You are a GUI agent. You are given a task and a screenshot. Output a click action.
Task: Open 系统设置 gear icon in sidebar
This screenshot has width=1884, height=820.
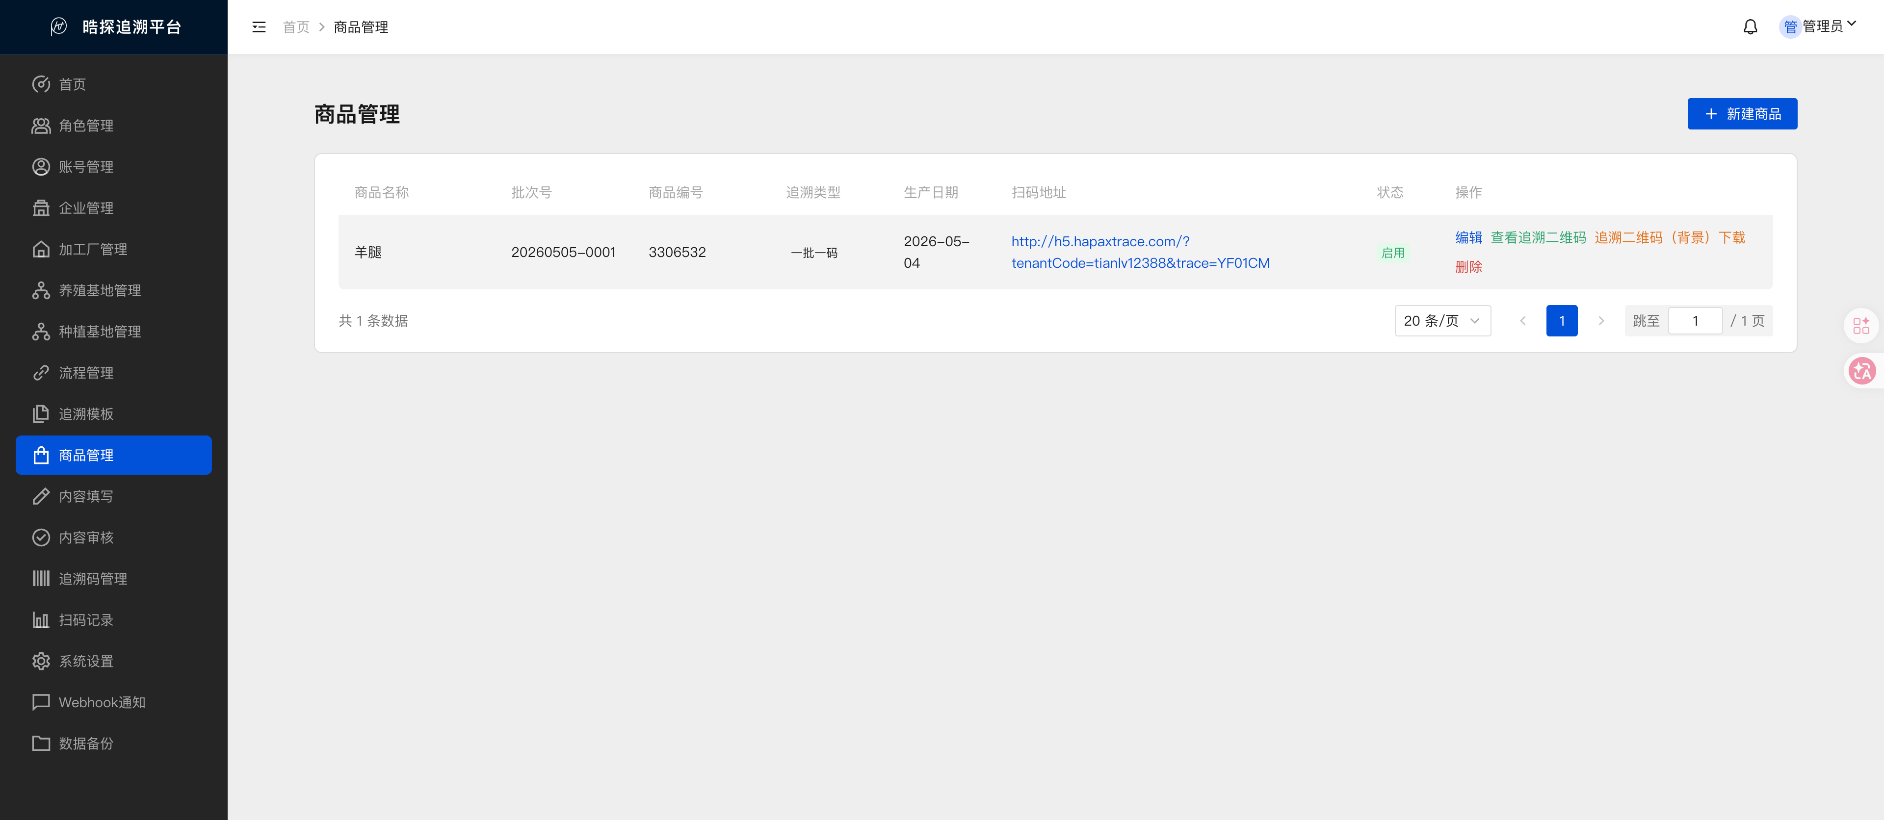pyautogui.click(x=41, y=662)
